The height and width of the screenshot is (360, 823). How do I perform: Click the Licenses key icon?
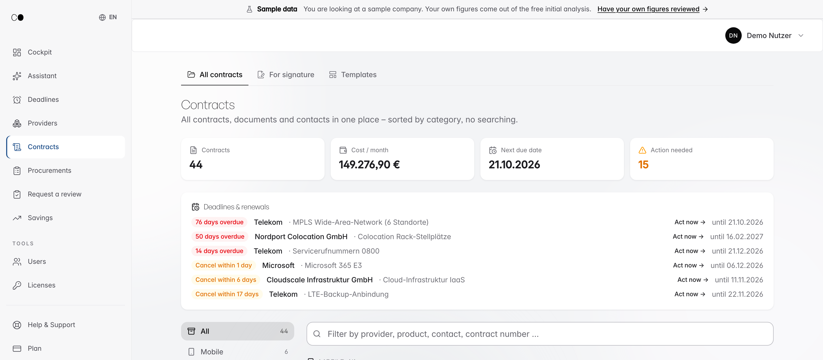17,285
